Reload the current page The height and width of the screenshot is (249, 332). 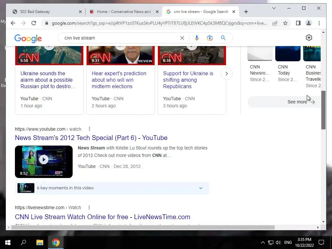(34, 23)
